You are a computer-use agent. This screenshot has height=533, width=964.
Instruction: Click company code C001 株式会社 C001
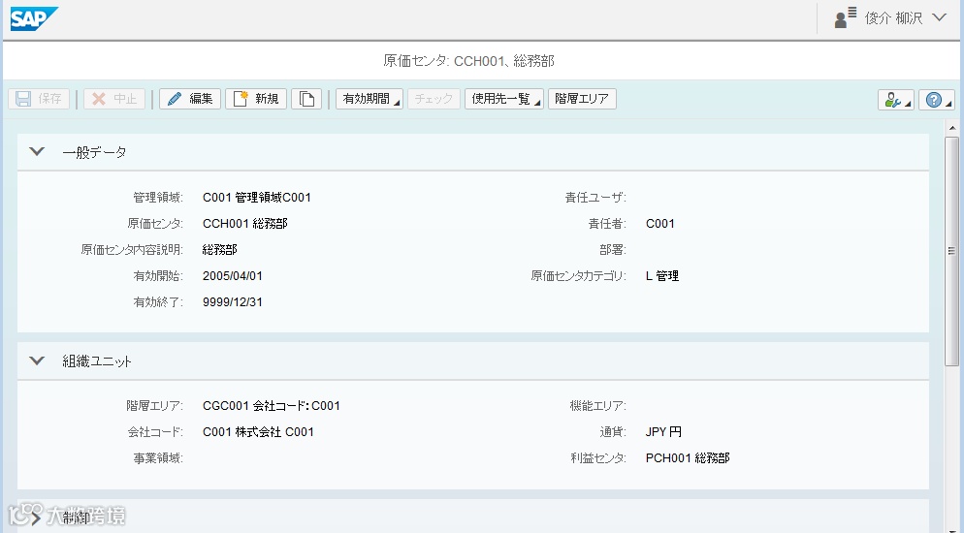(258, 431)
